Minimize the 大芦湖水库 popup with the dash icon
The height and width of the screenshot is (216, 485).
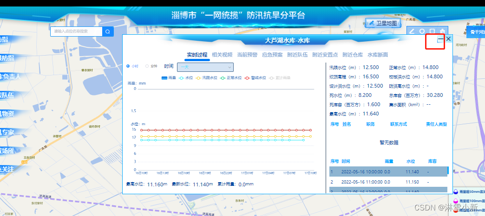pyautogui.click(x=440, y=39)
